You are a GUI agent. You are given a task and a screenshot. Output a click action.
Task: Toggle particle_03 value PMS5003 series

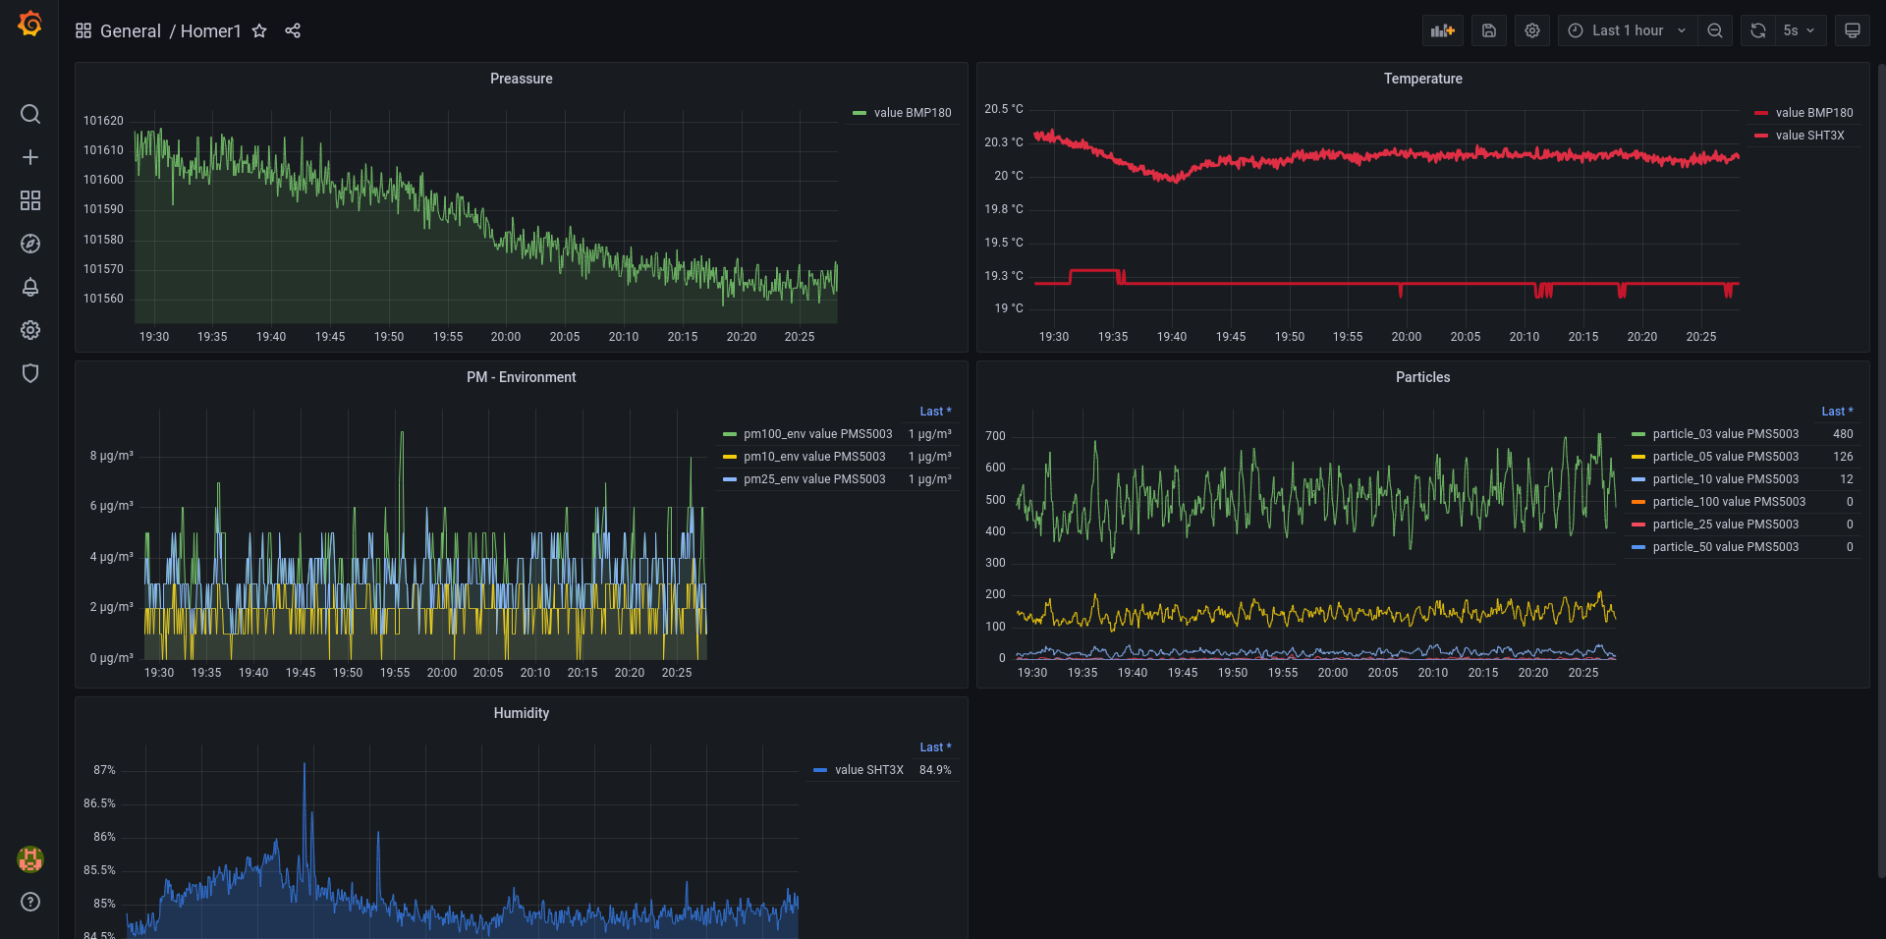[1726, 434]
